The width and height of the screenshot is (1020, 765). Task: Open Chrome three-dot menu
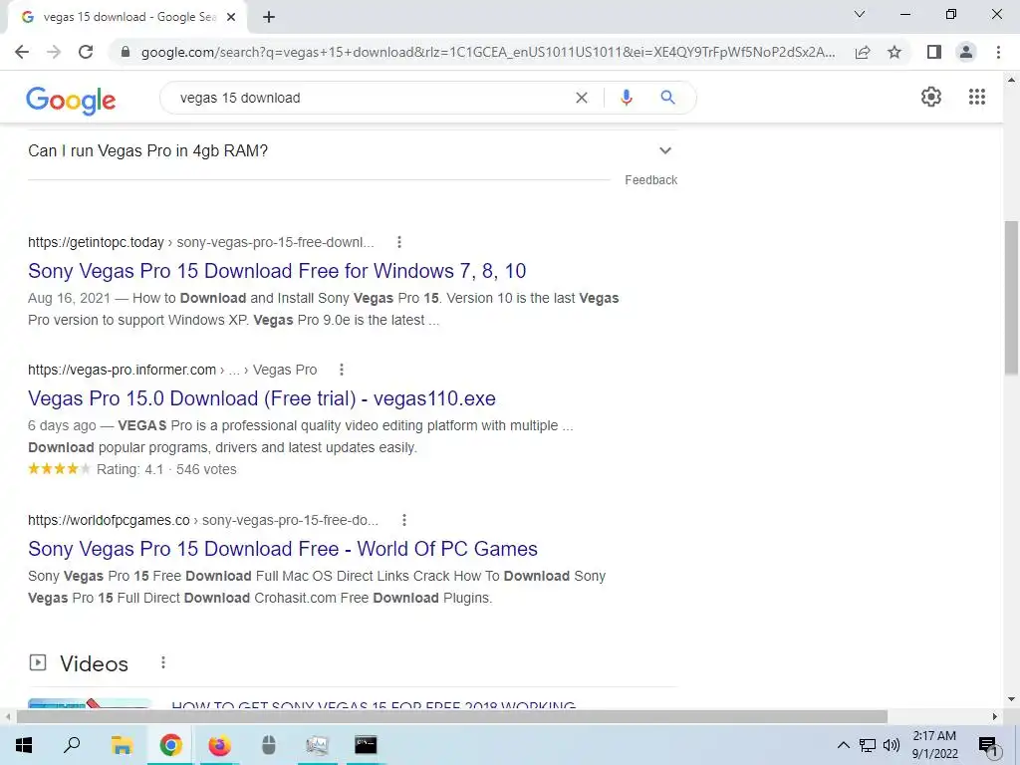[x=998, y=52]
